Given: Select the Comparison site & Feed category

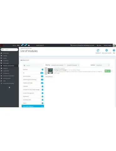Looking at the screenshot, I should 33,90.
